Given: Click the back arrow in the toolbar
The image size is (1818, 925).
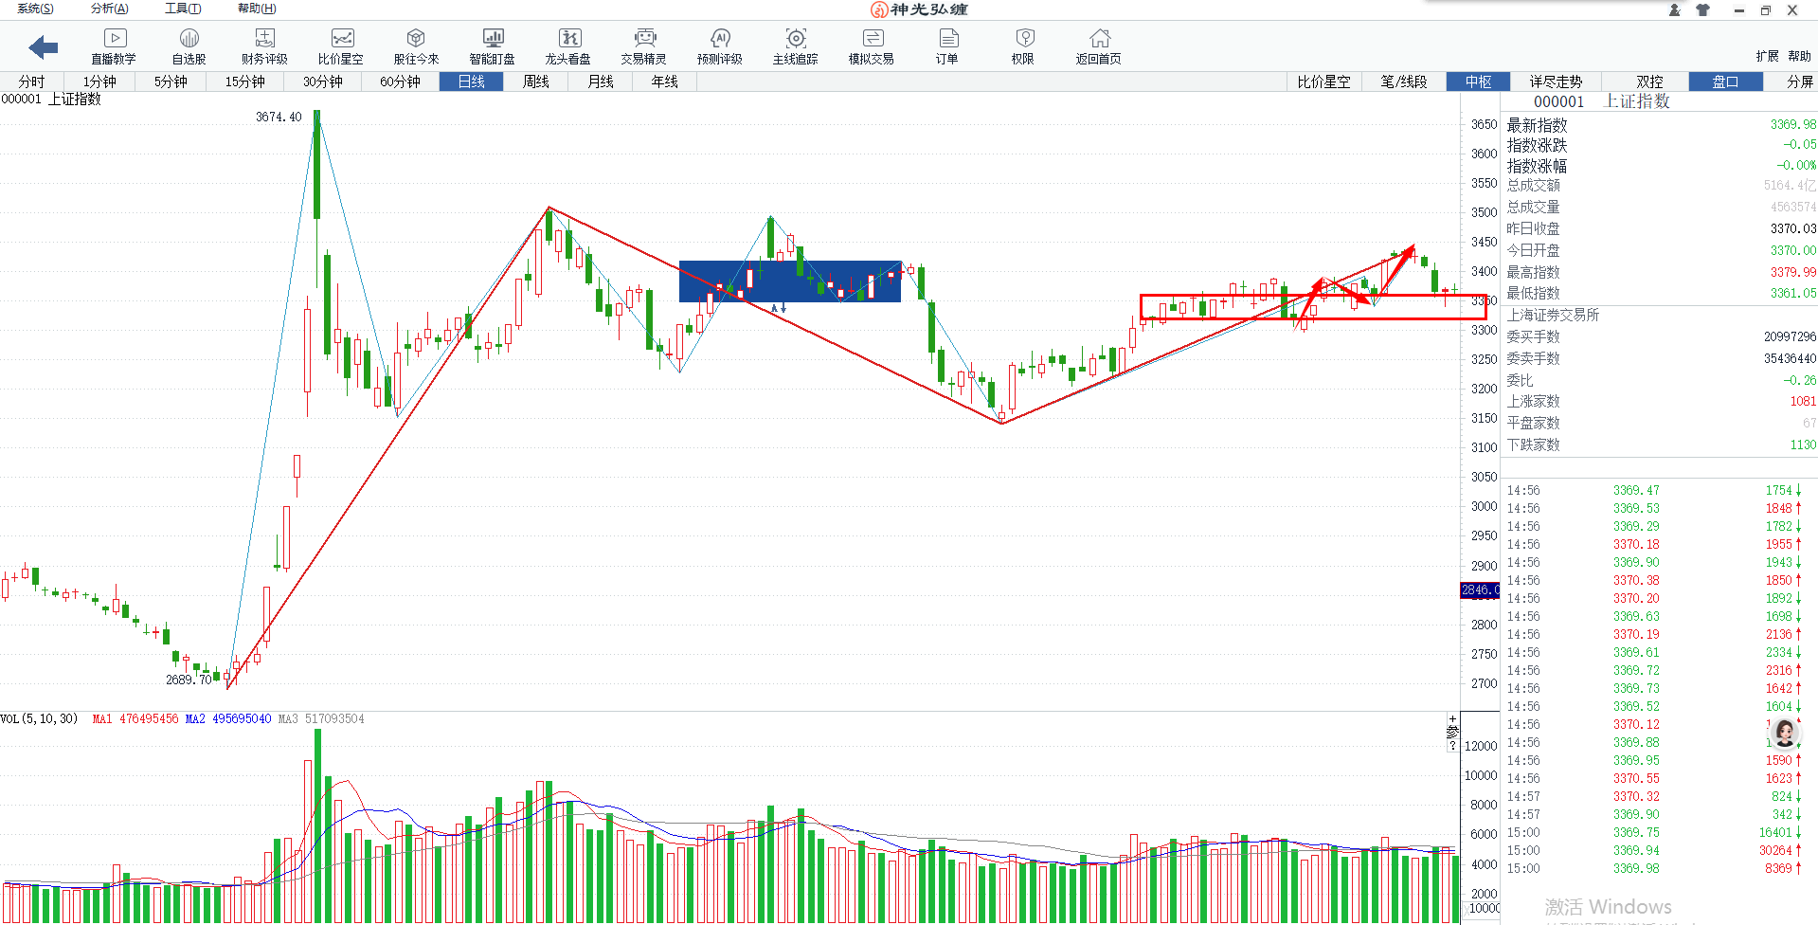Looking at the screenshot, I should (x=44, y=46).
